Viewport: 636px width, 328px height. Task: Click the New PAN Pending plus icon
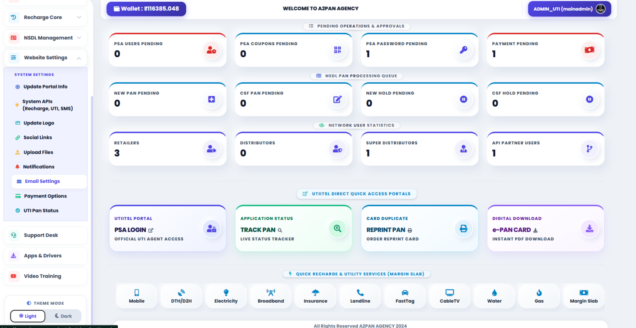click(212, 99)
